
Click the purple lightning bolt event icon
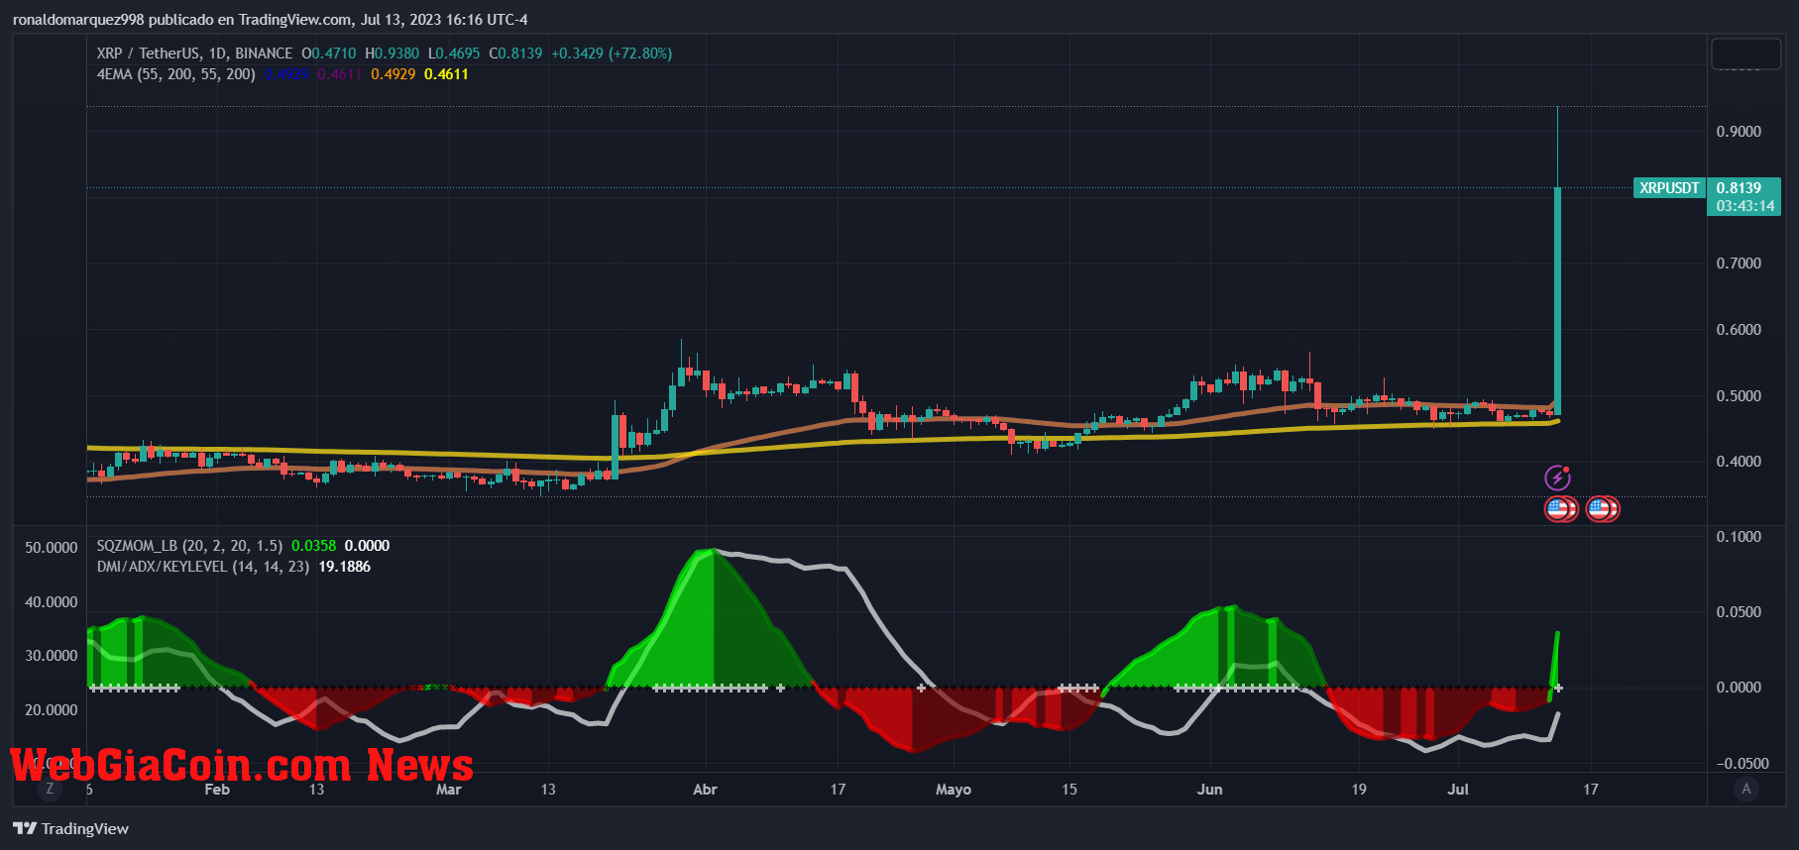(1557, 478)
